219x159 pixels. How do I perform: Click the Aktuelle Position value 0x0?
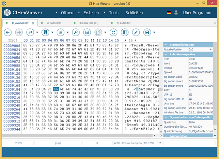pos(191,49)
